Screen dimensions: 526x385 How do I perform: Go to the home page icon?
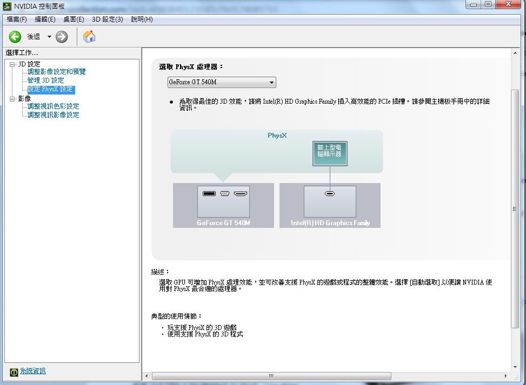coord(89,37)
